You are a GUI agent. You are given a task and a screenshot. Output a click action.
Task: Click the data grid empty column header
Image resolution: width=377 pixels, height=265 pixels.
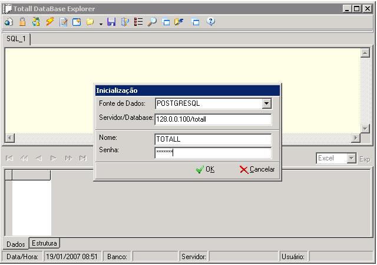point(31,175)
